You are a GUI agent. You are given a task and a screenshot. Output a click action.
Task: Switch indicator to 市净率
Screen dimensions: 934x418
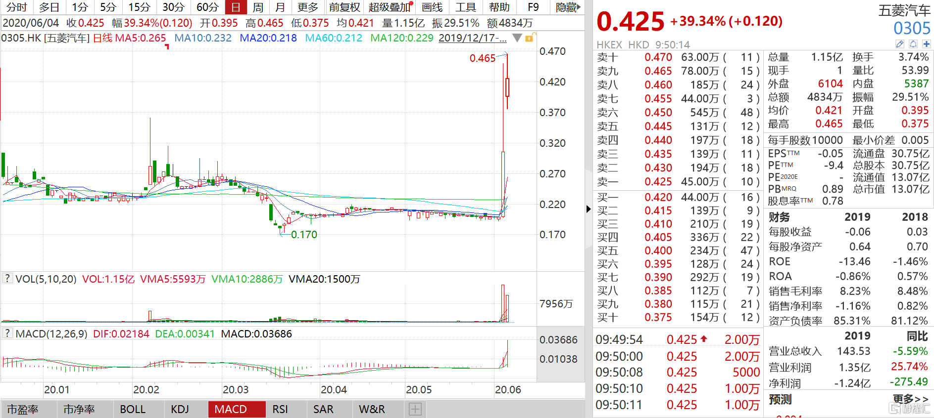pyautogui.click(x=79, y=409)
